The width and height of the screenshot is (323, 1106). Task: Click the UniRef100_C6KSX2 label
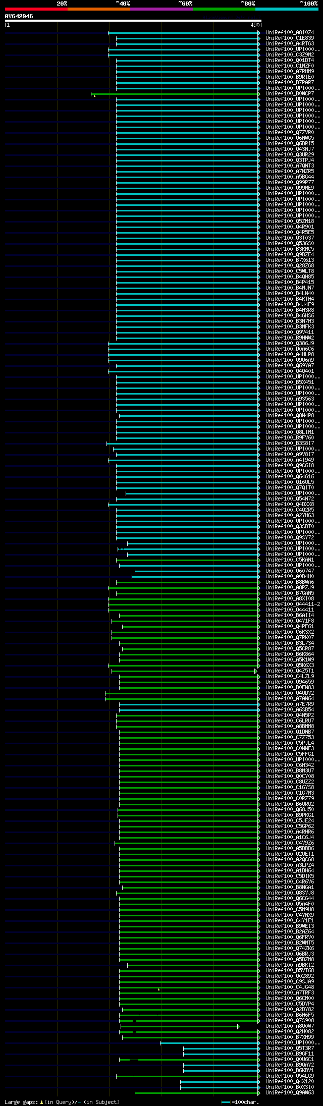point(290,632)
